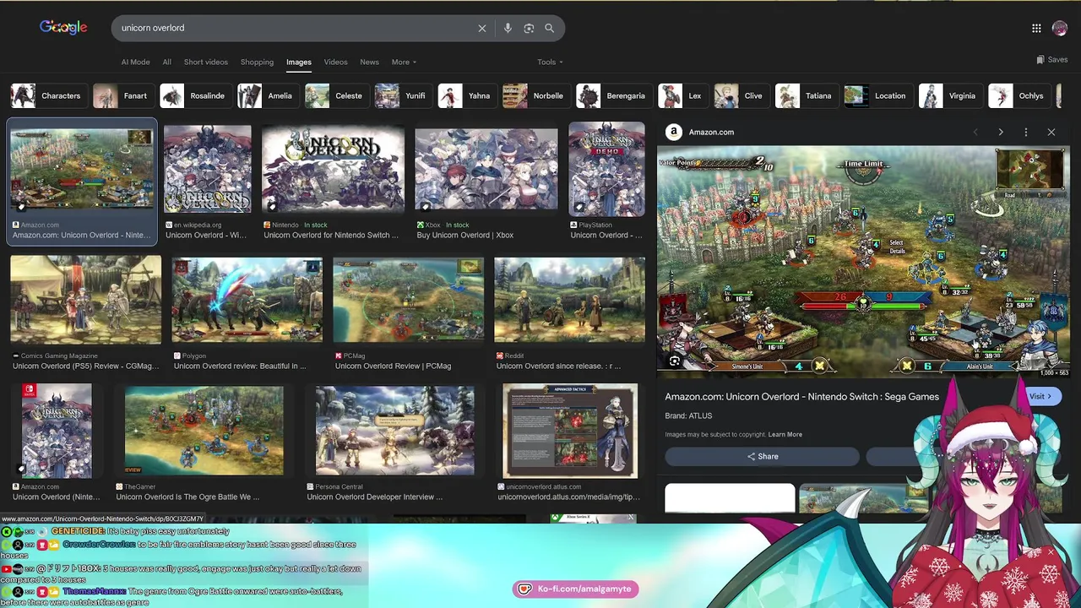Open the Polygon review thumbnail

point(247,301)
